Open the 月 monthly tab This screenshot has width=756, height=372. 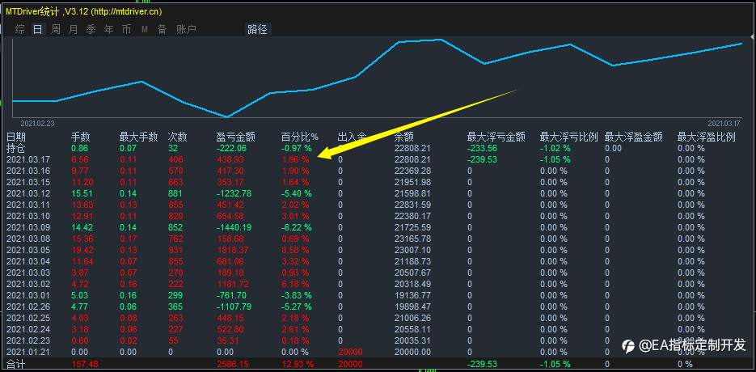[74, 29]
